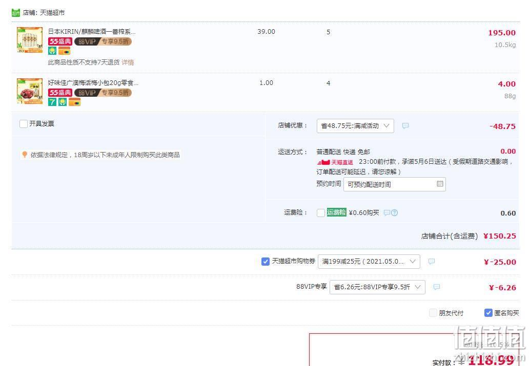530x366 pixels.
Task: Click the 4.00 plum snack subtotal price
Action: (x=506, y=84)
